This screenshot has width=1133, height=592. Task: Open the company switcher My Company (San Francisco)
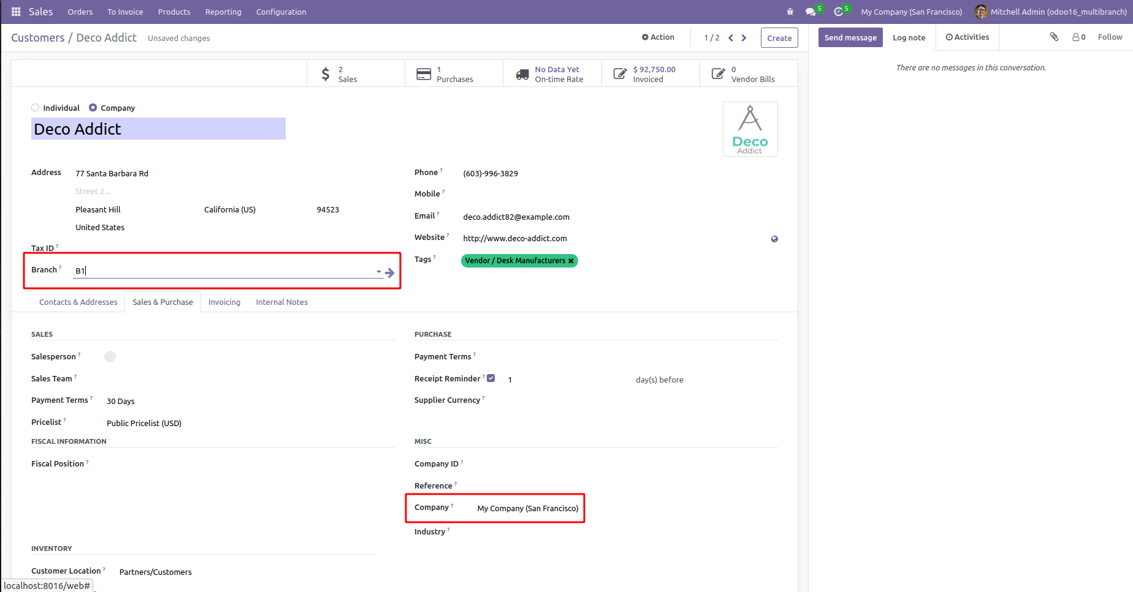912,12
